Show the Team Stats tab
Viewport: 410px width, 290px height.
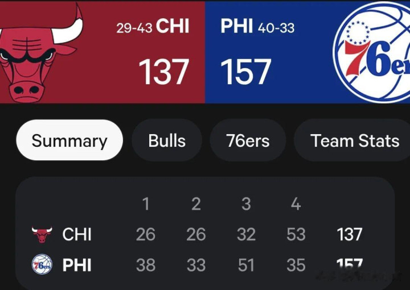pos(355,140)
